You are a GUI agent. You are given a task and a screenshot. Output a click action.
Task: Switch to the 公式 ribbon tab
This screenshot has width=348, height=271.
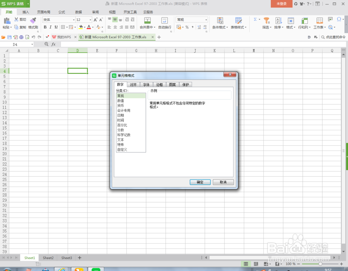click(x=62, y=12)
